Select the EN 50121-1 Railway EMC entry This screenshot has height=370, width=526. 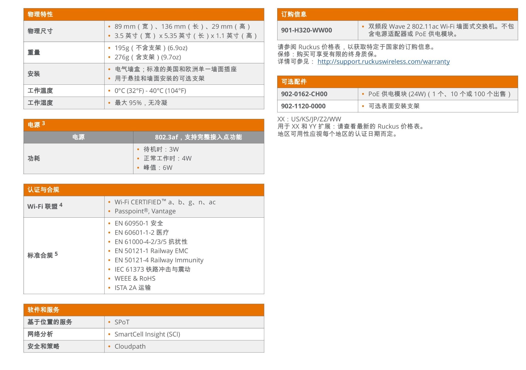(151, 251)
